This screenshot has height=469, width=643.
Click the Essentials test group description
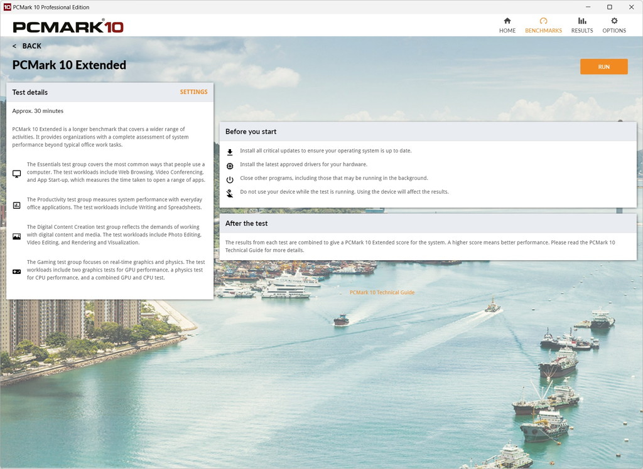pos(116,172)
